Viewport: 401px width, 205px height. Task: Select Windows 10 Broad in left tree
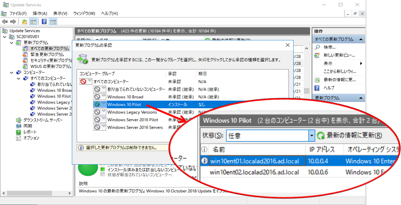click(x=54, y=90)
